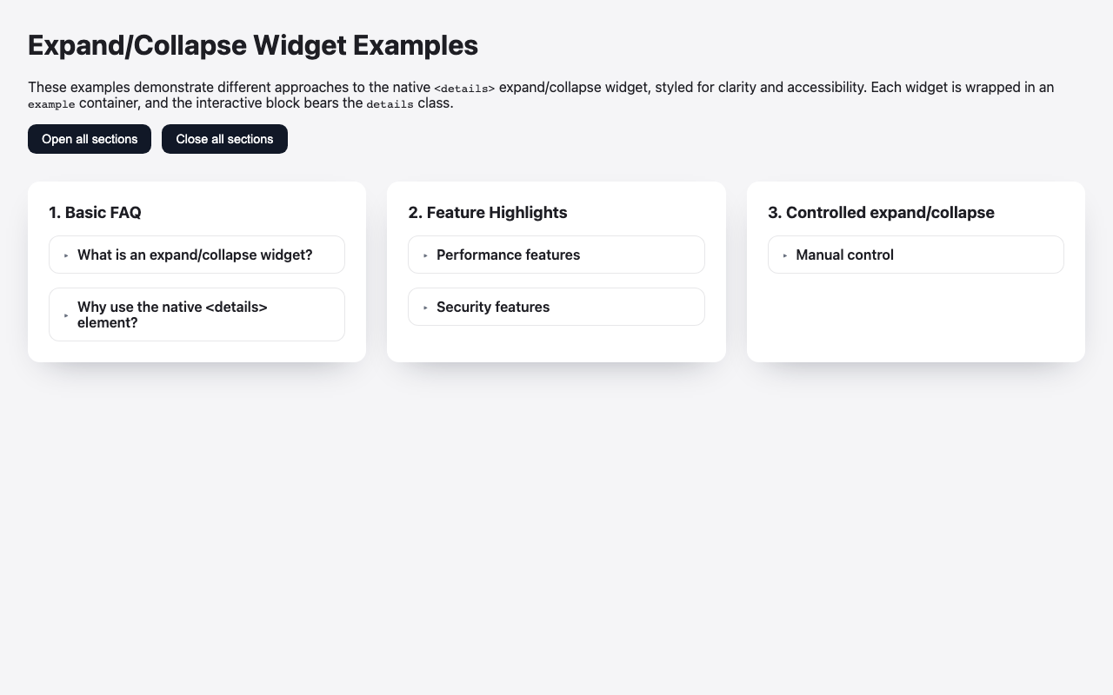The image size is (1113, 695).
Task: Expand the "Security features" disclosure widget
Action: (x=492, y=307)
